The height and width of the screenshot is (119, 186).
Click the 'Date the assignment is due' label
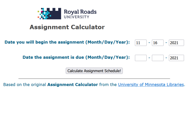tap(76, 57)
